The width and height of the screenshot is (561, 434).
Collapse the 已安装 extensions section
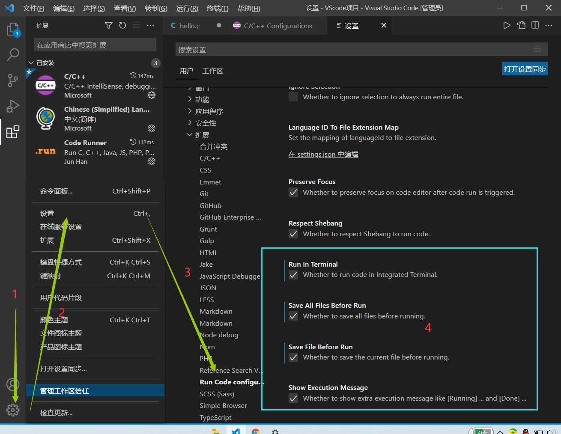[x=31, y=63]
